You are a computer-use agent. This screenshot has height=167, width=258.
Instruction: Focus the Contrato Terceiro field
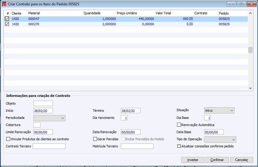pyautogui.click(x=49, y=146)
